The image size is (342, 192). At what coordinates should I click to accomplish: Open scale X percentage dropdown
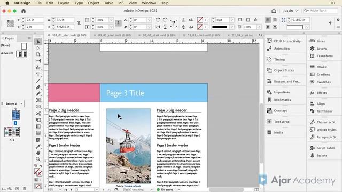coord(111,20)
